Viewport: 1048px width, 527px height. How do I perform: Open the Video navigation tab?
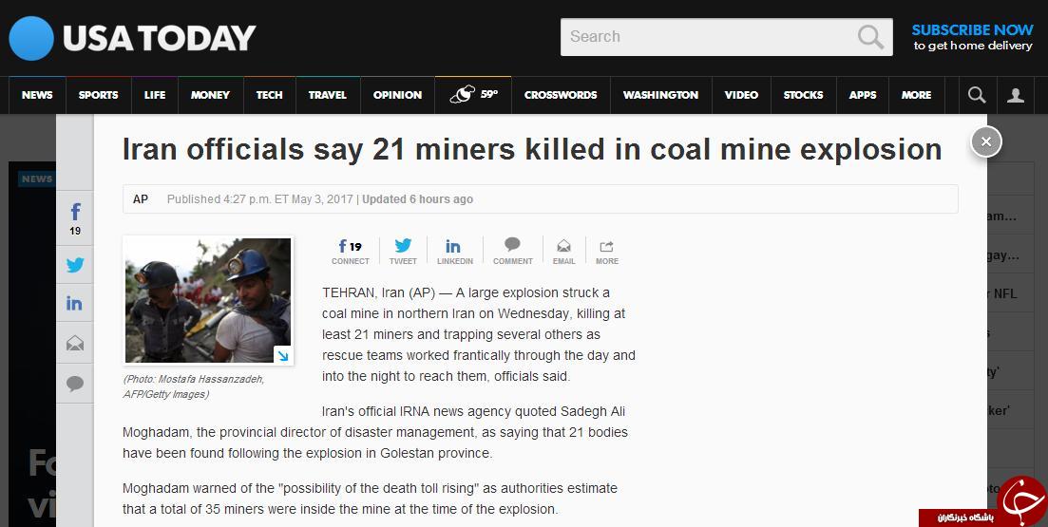pos(741,95)
